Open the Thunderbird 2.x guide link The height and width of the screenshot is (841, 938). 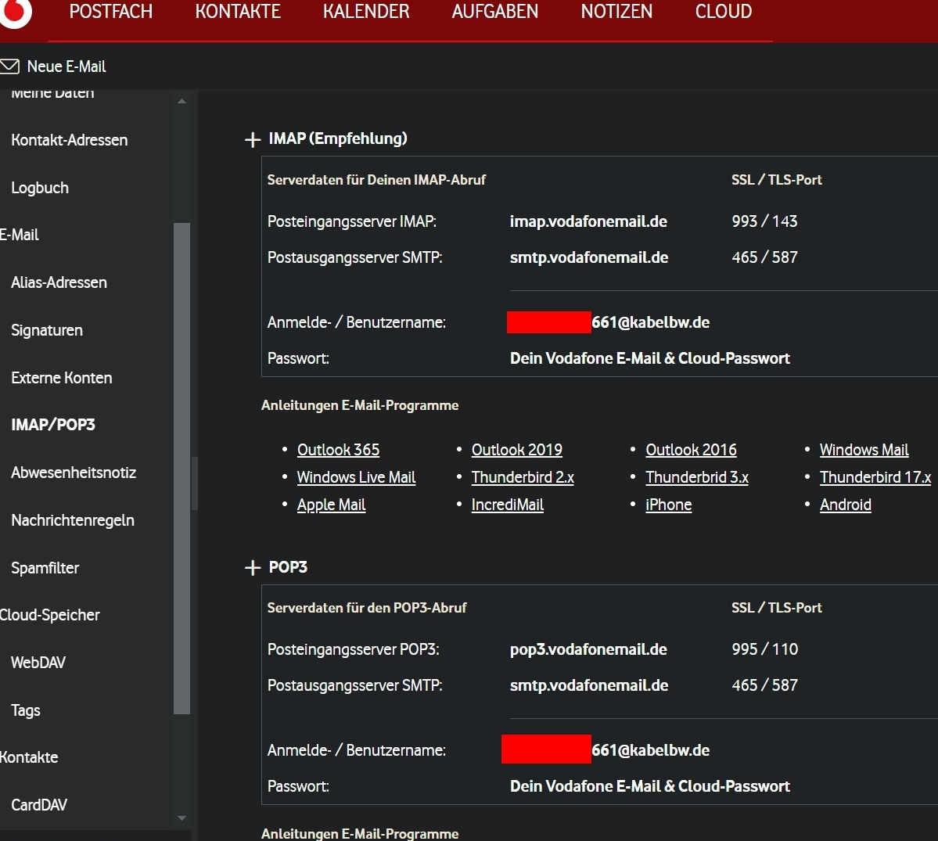tap(523, 477)
